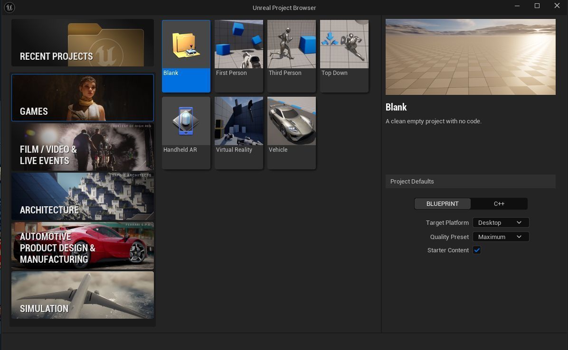Image resolution: width=568 pixels, height=350 pixels.
Task: Minimize the Unreal Project Browser window
Action: point(517,6)
